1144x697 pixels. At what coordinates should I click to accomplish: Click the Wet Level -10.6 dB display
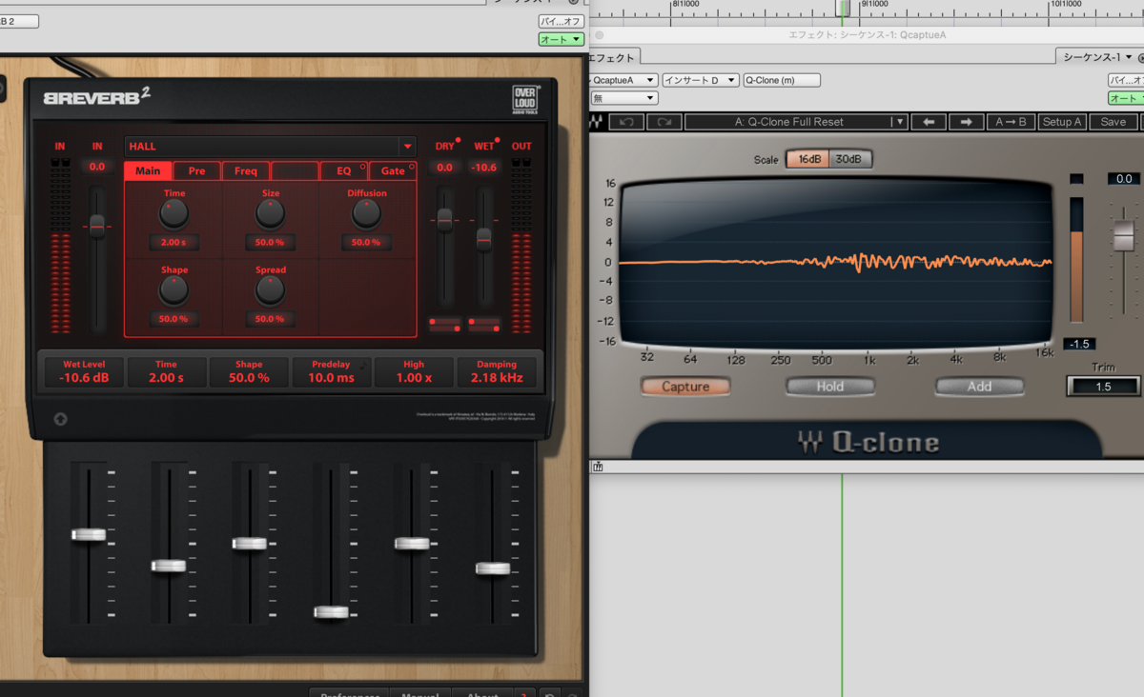pos(84,371)
